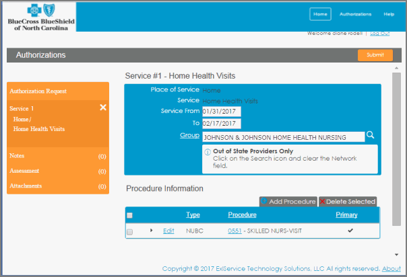The height and width of the screenshot is (277, 407).
Task: Edit the skilled nursing visit procedure
Action: pos(169,231)
